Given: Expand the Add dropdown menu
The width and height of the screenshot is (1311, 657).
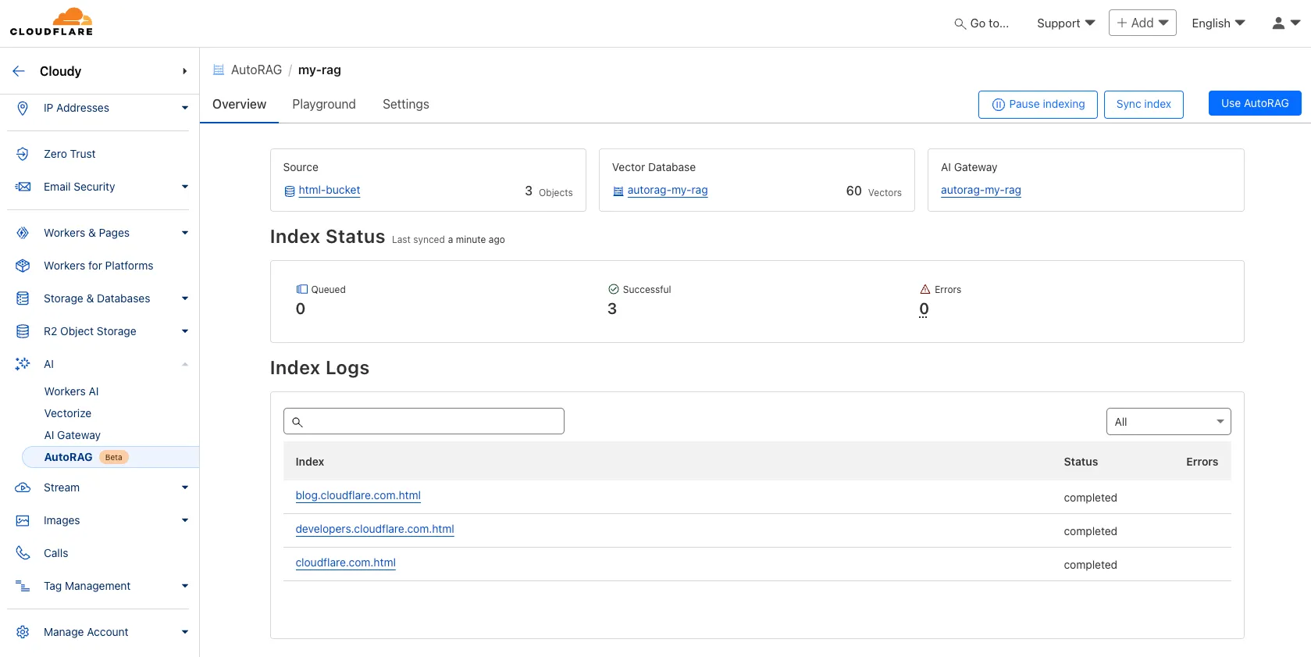Looking at the screenshot, I should (1142, 23).
